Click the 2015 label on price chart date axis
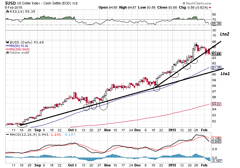Viewport: 240px width, 168px height. click(x=172, y=130)
